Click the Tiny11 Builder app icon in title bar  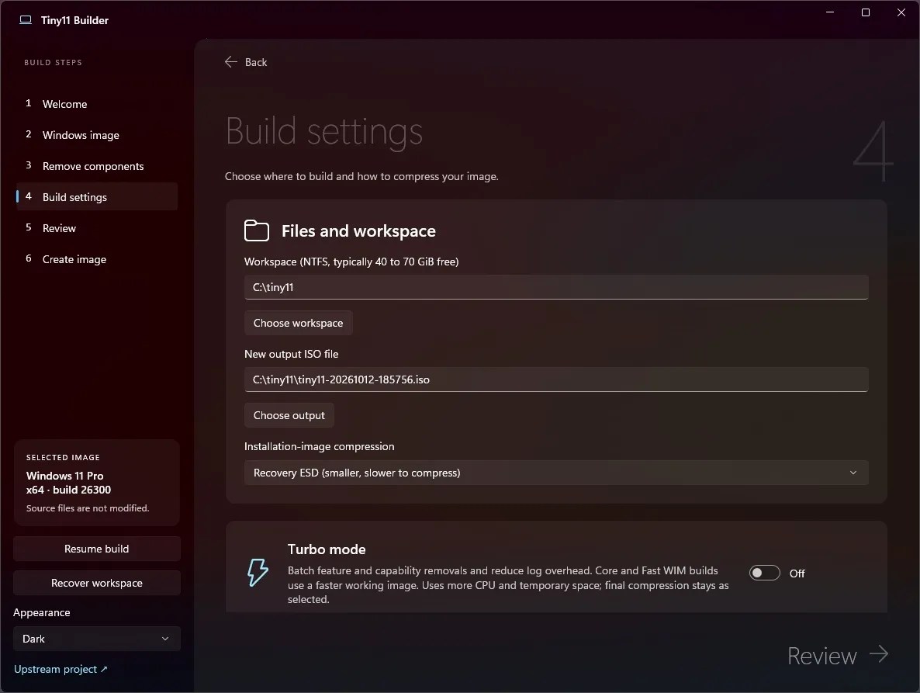(x=26, y=20)
